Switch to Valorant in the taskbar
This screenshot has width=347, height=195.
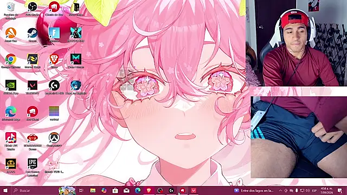tap(194, 190)
